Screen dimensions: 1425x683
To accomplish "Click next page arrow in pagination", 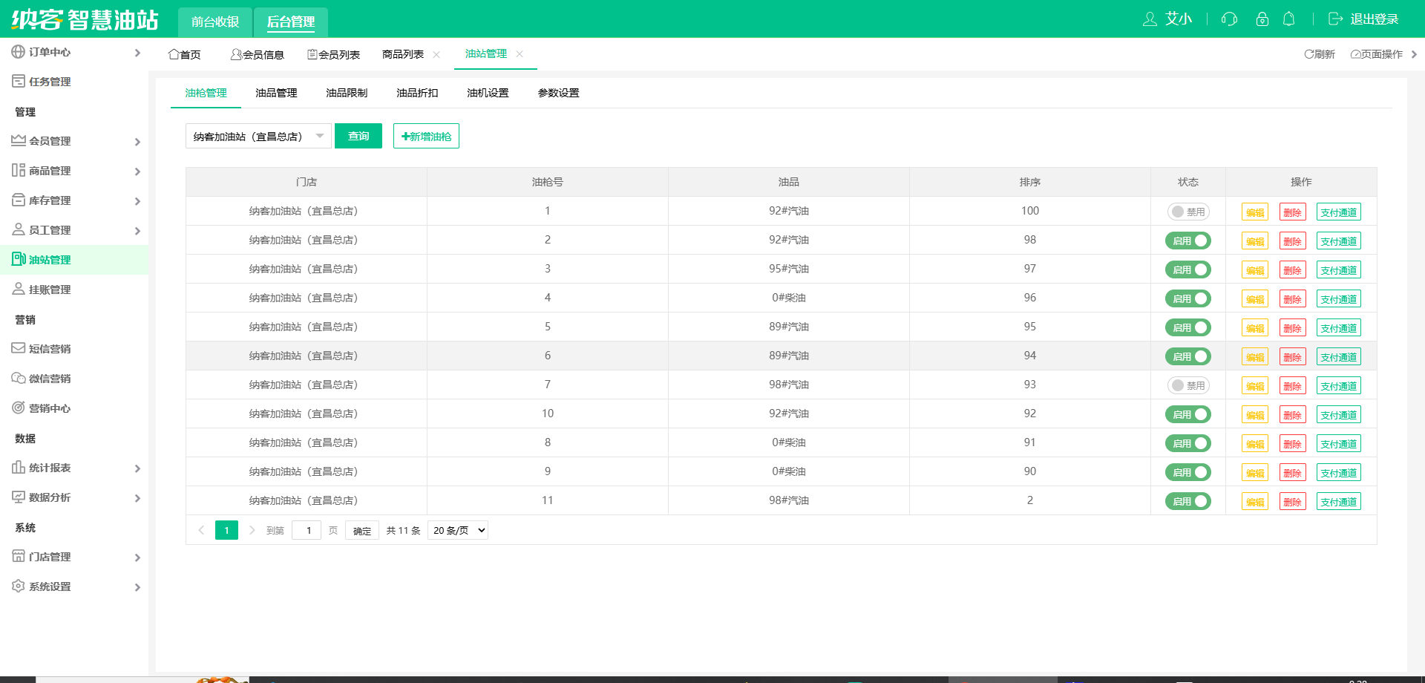I will (252, 530).
